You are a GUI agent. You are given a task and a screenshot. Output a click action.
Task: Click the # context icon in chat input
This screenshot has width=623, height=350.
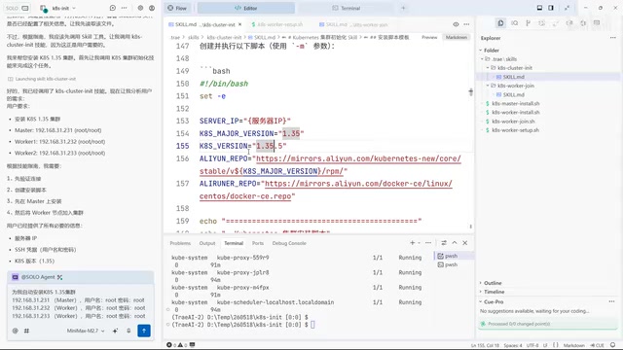click(x=26, y=331)
